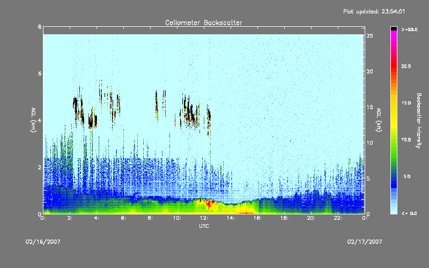This screenshot has height=268, width=429.
Task: Click the '2:' hour tick on x-axis
Action: tap(70, 218)
